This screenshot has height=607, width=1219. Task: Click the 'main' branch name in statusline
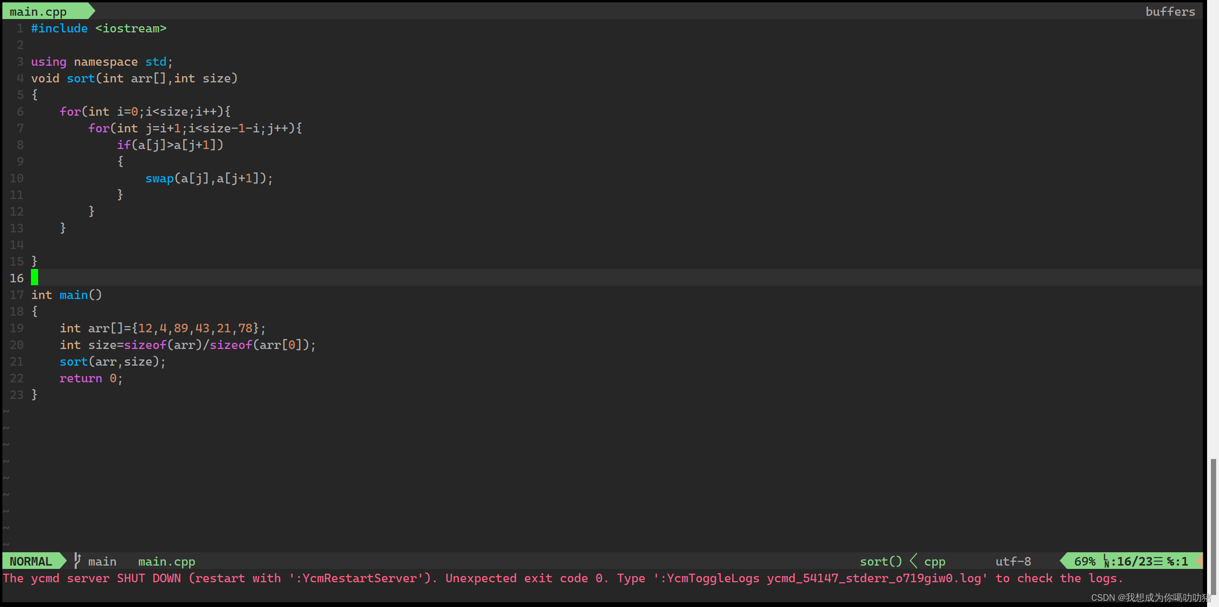tap(102, 562)
